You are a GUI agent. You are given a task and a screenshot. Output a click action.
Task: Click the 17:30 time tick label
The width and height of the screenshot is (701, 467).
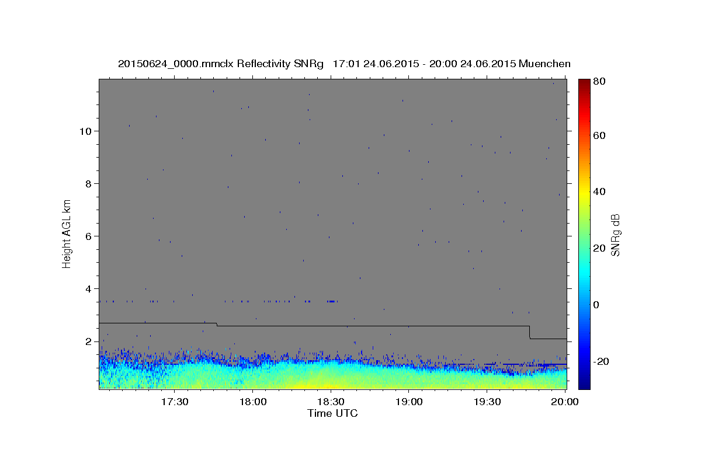click(x=174, y=402)
